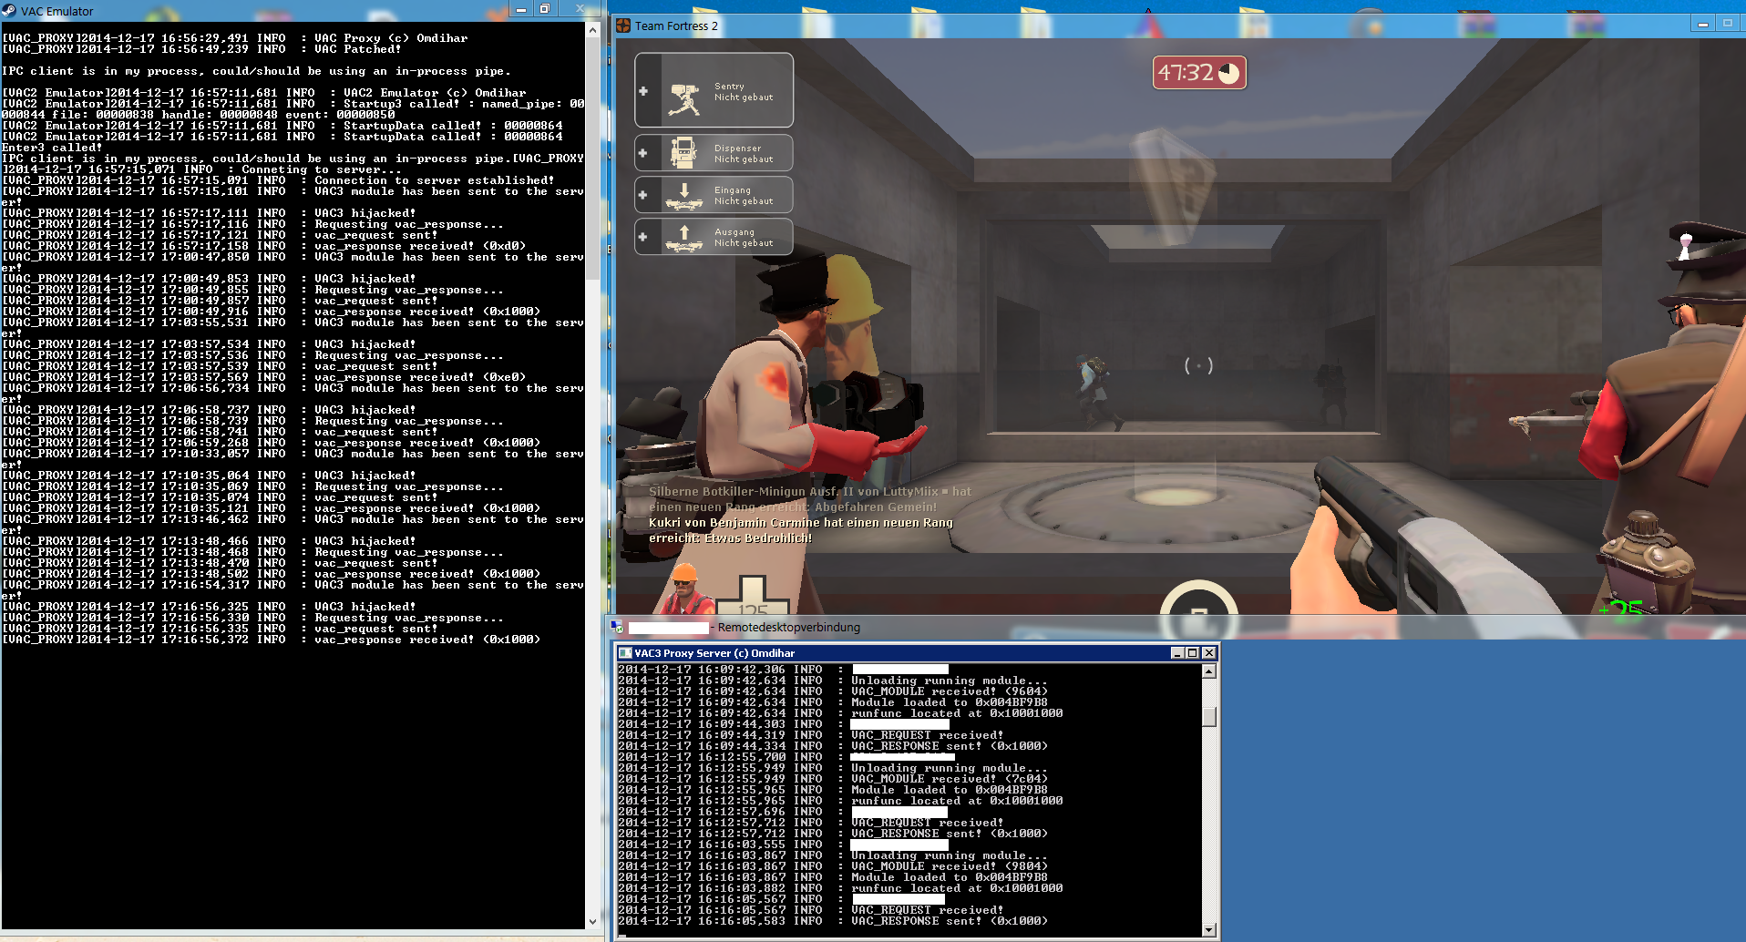Click 'VAC Patched!' log line

tap(201, 49)
